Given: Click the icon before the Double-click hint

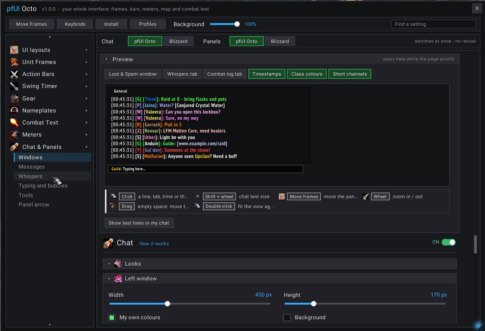Looking at the screenshot, I should [197, 206].
